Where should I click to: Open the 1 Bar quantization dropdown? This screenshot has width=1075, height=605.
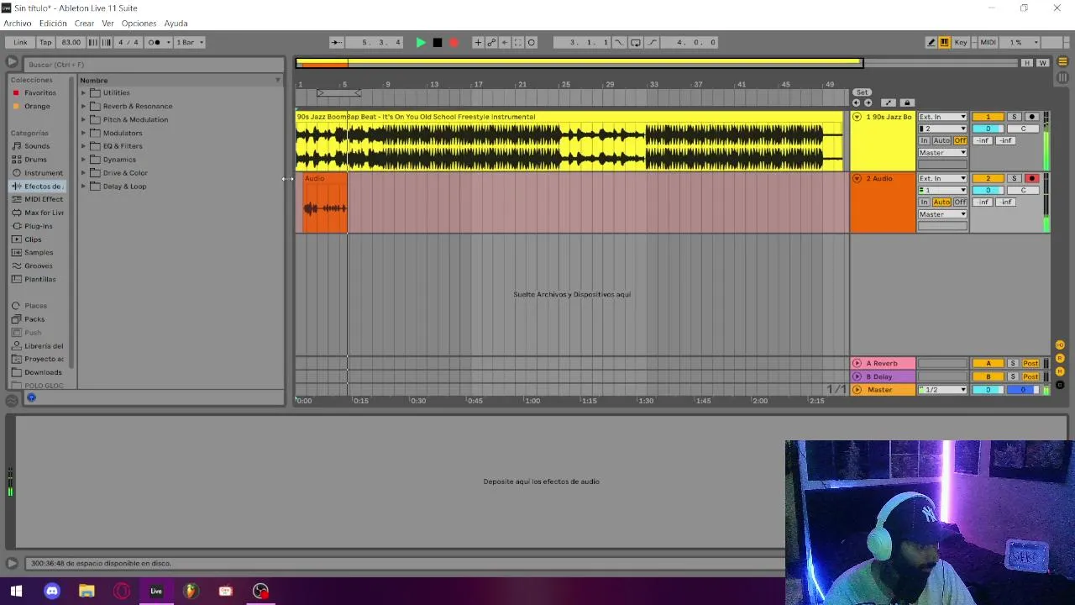[x=188, y=42]
